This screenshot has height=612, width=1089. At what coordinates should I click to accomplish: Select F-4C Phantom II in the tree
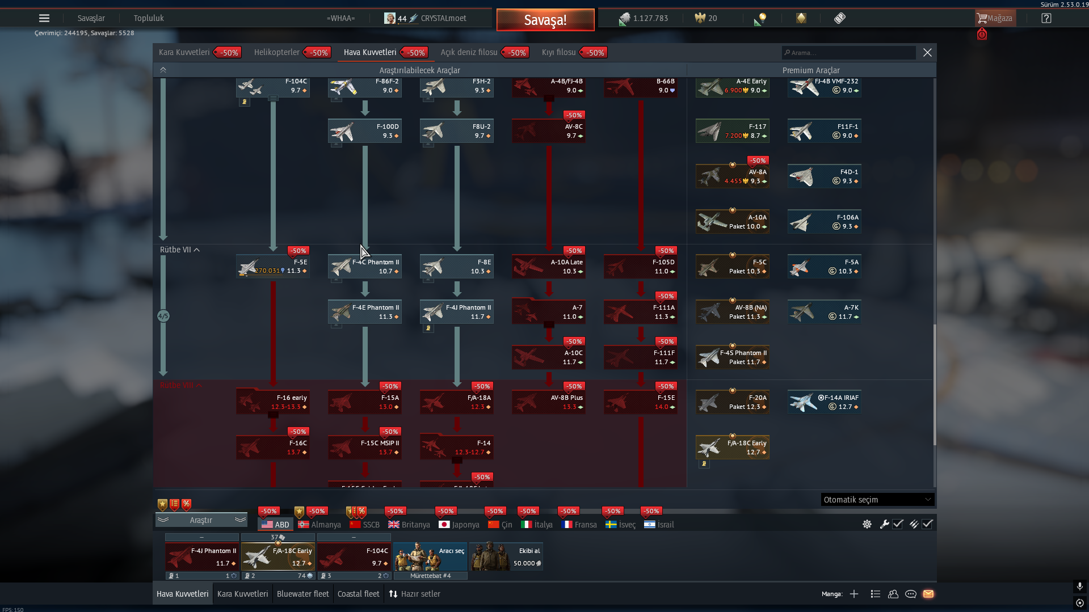click(x=365, y=266)
